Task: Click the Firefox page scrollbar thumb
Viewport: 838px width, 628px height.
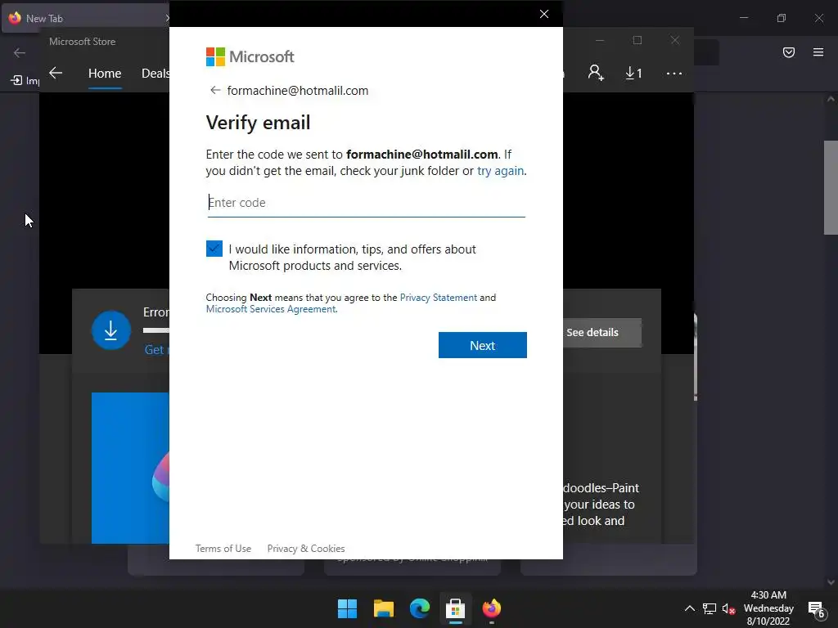Action: coord(831,187)
